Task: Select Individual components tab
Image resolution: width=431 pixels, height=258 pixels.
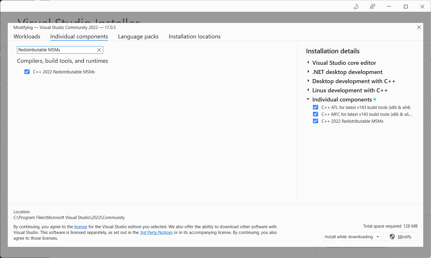Action: [79, 36]
